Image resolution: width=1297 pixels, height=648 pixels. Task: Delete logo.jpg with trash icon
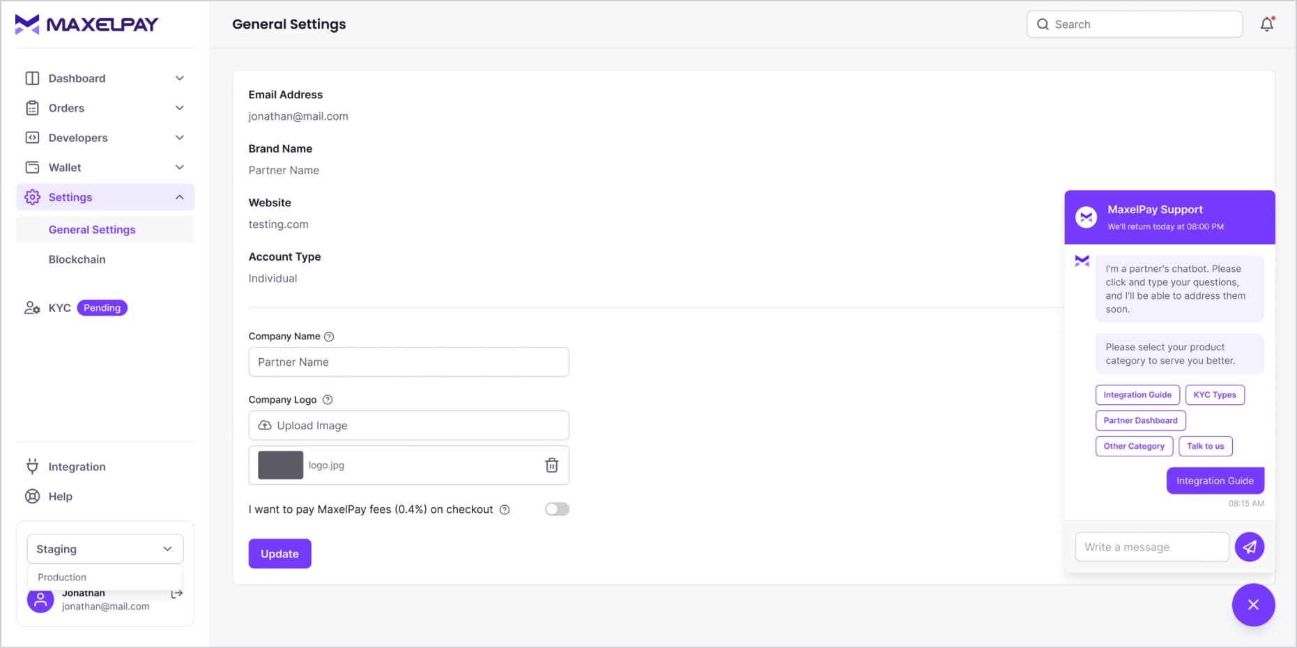pos(551,465)
